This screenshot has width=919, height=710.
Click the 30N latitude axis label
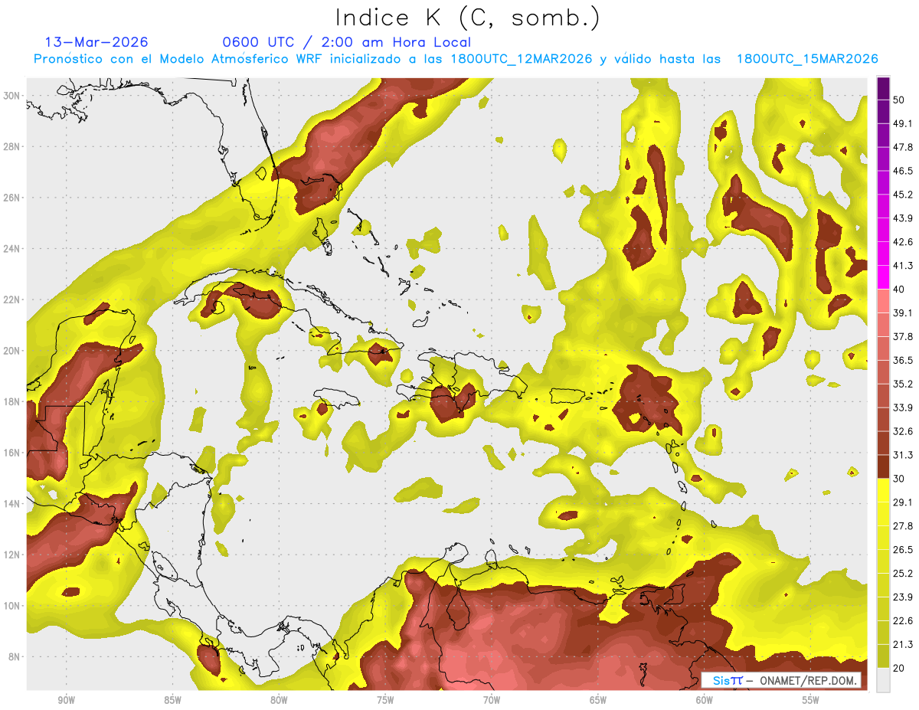12,96
